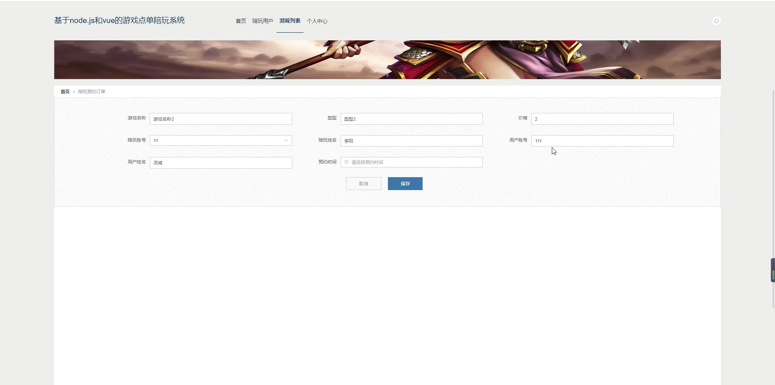Click the 保存 button
Image resolution: width=775 pixels, height=385 pixels.
[405, 184]
